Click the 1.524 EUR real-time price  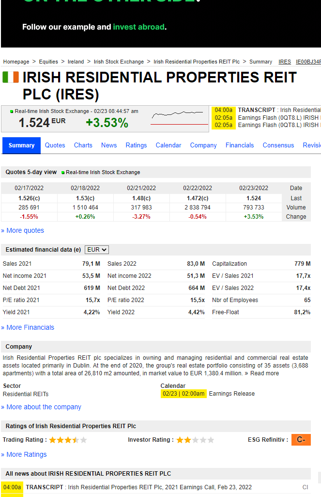click(42, 122)
